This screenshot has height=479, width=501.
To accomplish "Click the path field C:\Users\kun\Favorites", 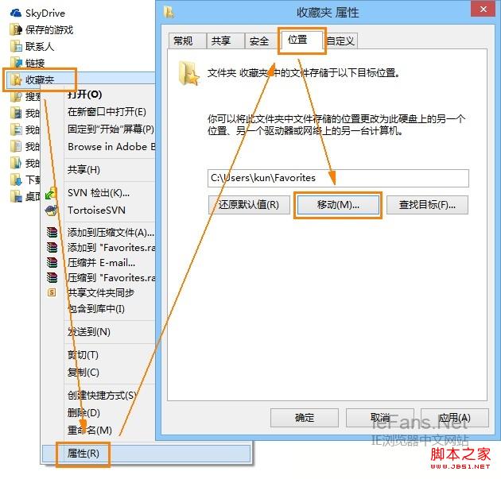I will coord(338,178).
